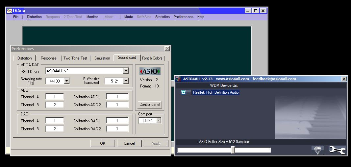Click the 'ASIO Buffer Size = 512 Samples' text
351x167 pixels.
tap(224, 142)
